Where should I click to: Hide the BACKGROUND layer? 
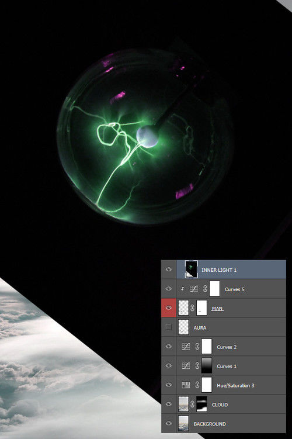[169, 423]
